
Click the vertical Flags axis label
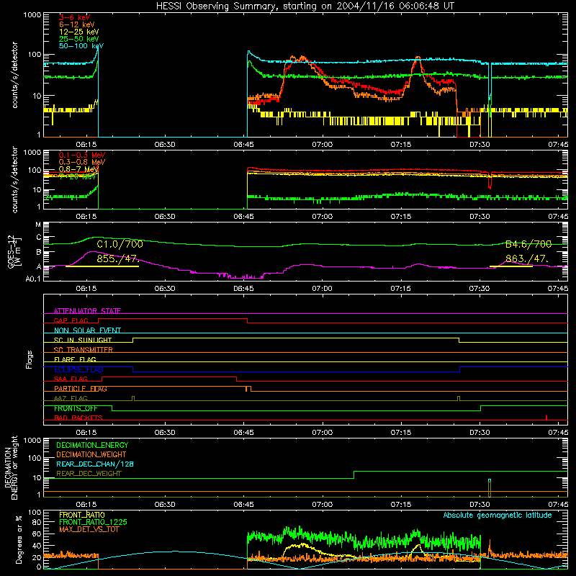click(x=30, y=359)
